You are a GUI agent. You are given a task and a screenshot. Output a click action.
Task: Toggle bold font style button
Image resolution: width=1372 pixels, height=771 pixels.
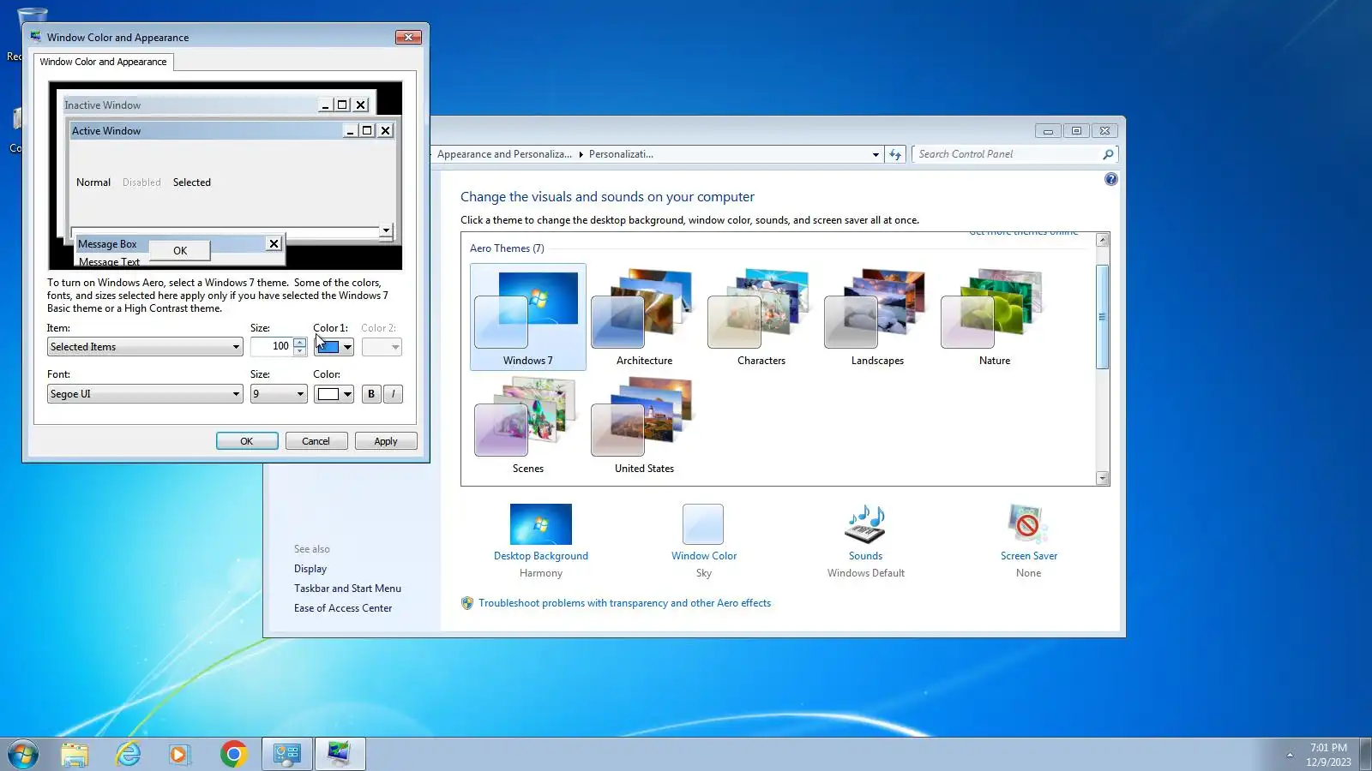tap(371, 394)
